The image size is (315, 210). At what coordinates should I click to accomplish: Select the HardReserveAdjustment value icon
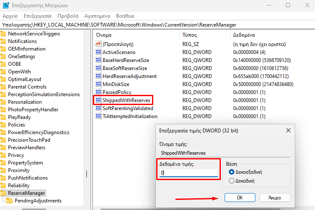click(98, 76)
